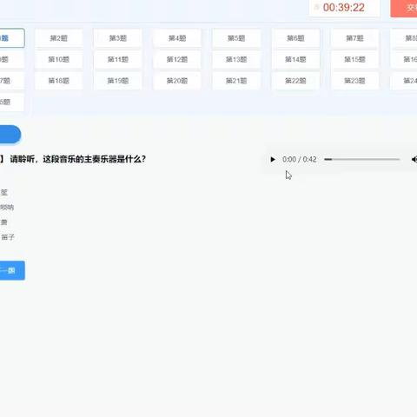
Task: Jump to question 第3题
Action: (x=118, y=38)
